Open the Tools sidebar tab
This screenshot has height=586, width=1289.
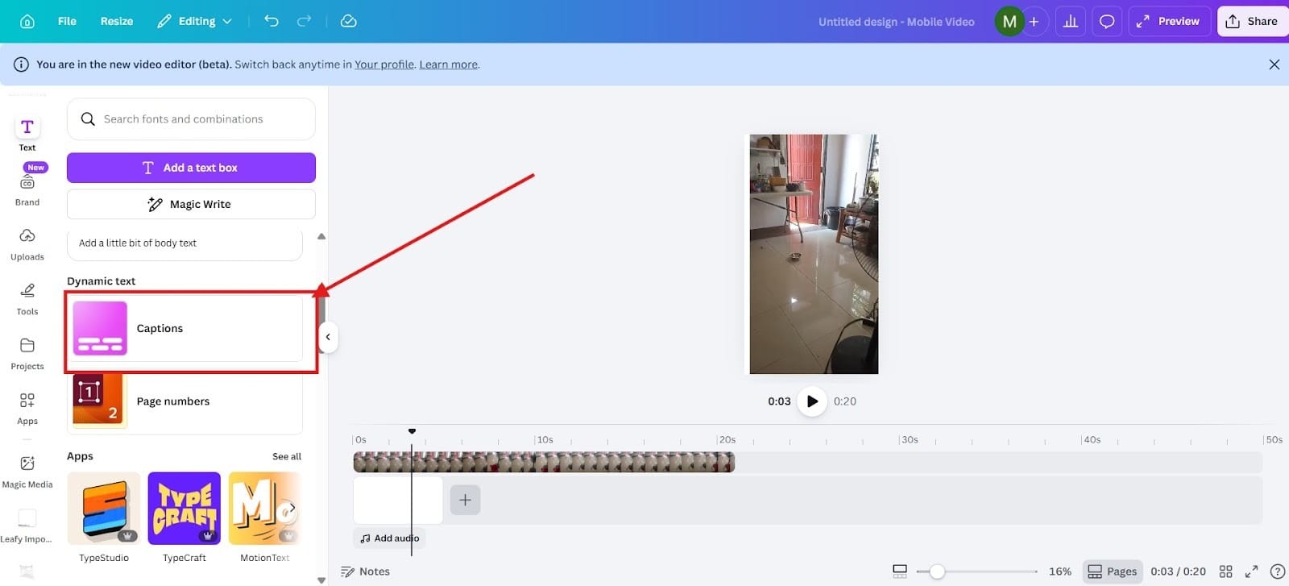[x=27, y=299]
